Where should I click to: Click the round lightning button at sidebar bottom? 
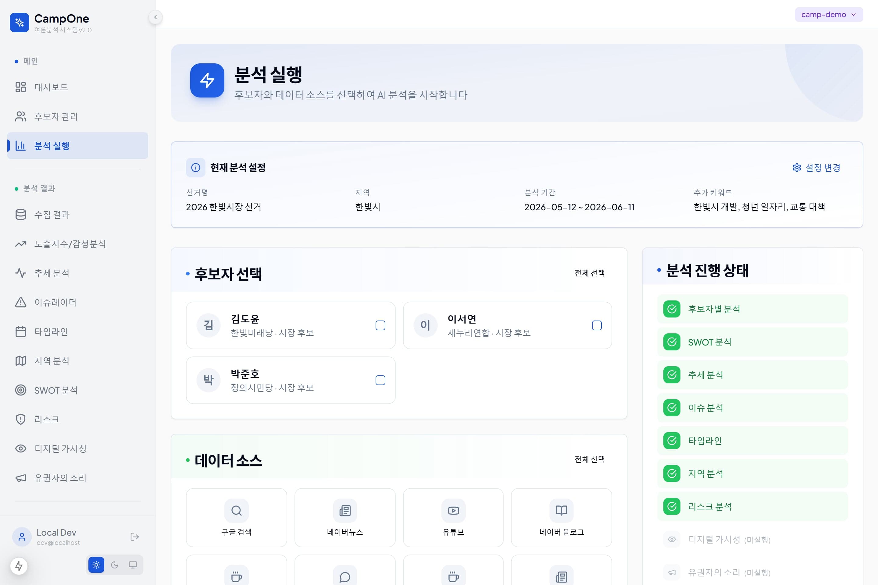[x=19, y=566]
